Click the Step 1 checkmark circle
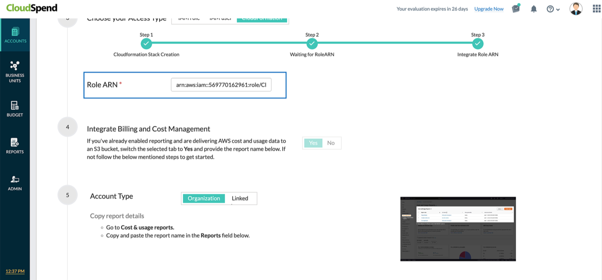Viewport: 602px width, 280px height. pyautogui.click(x=146, y=44)
